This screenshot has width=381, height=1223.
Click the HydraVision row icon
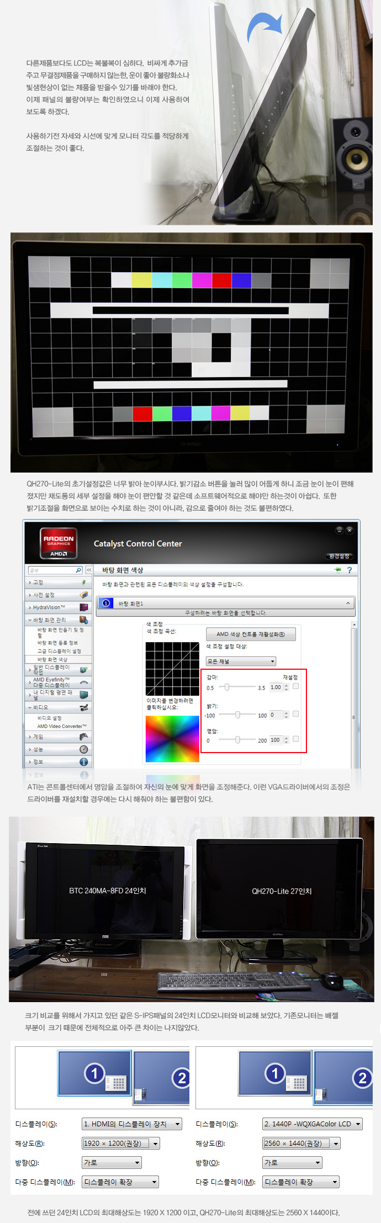(x=84, y=607)
